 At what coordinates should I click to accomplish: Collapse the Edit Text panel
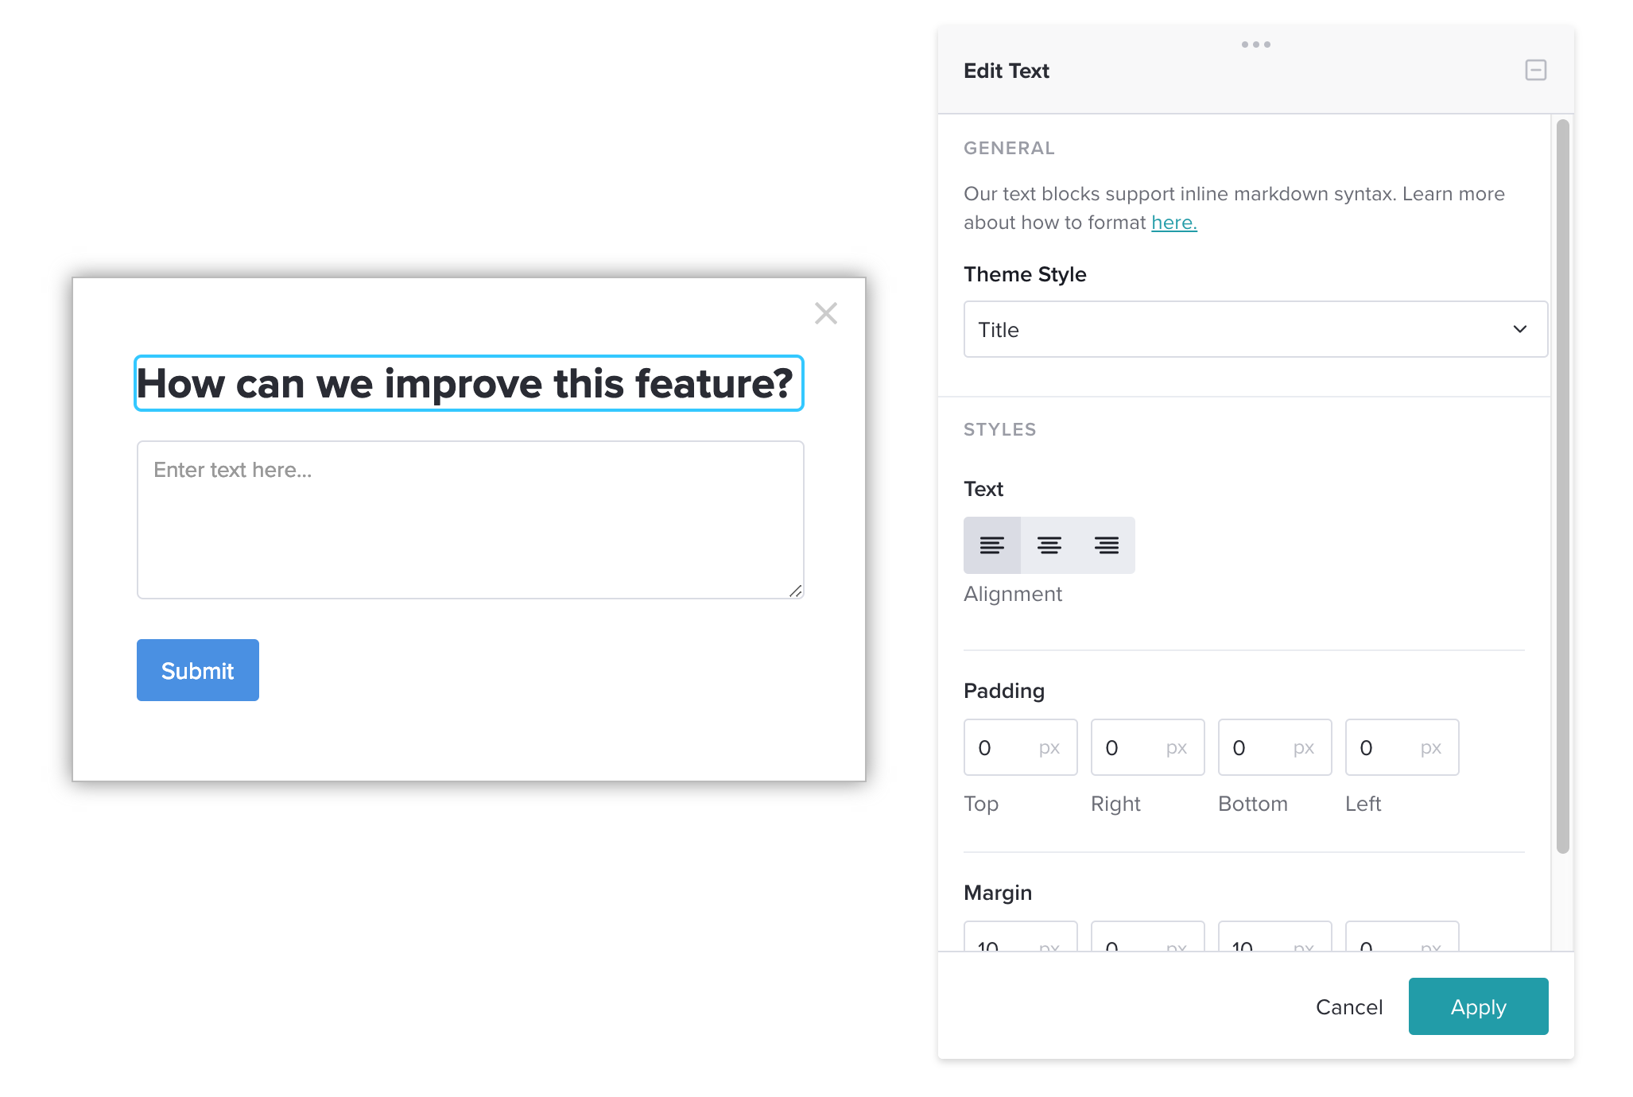1535,71
